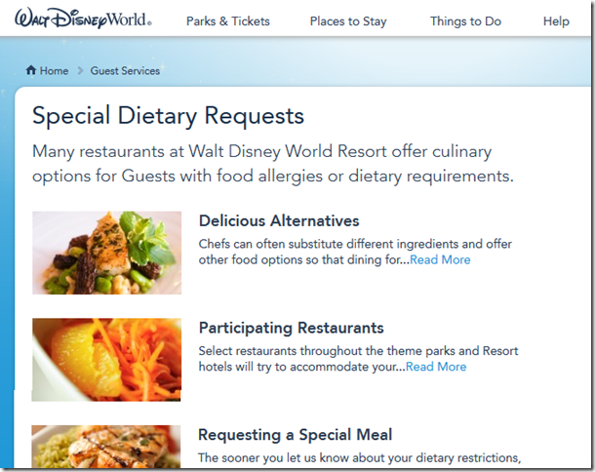Click Read More under Delicious Alternatives
The height and width of the screenshot is (472, 595).
440,260
